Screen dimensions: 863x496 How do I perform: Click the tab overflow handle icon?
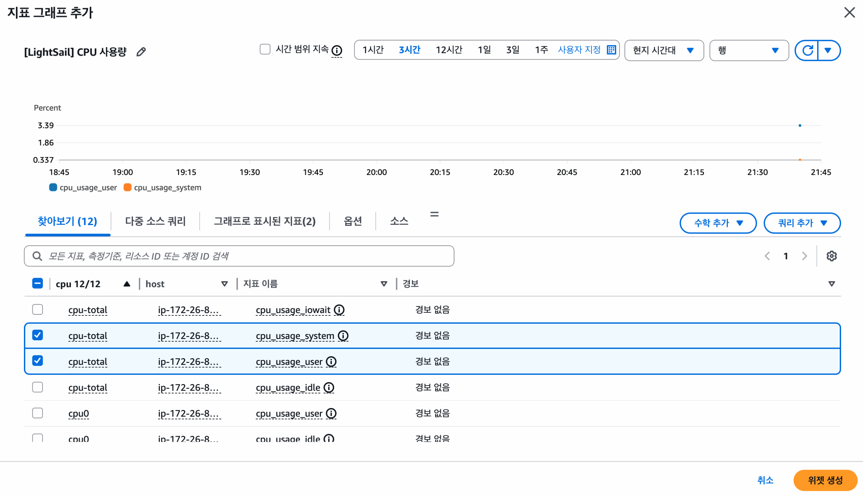[434, 214]
